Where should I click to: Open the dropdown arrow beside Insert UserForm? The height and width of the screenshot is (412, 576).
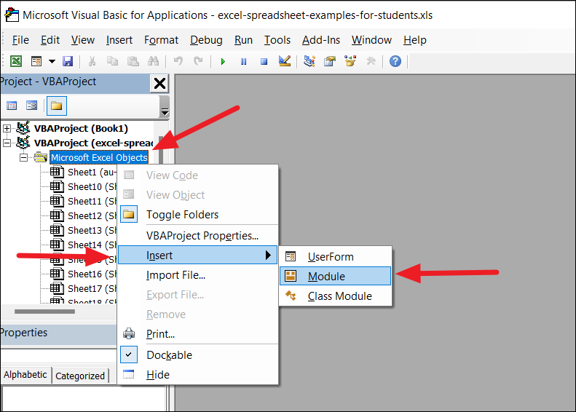(52, 61)
